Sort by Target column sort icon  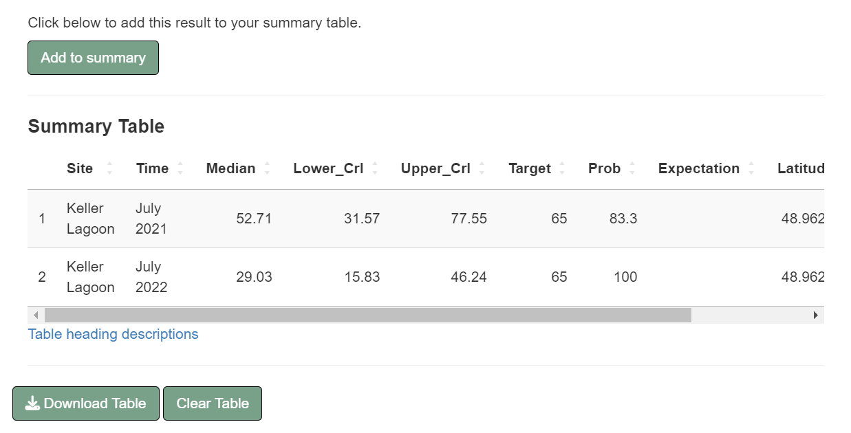coord(562,168)
